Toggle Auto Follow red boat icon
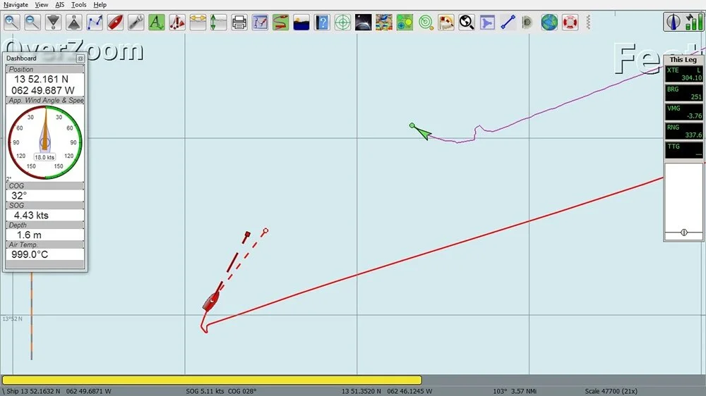The width and height of the screenshot is (706, 396). click(x=115, y=22)
